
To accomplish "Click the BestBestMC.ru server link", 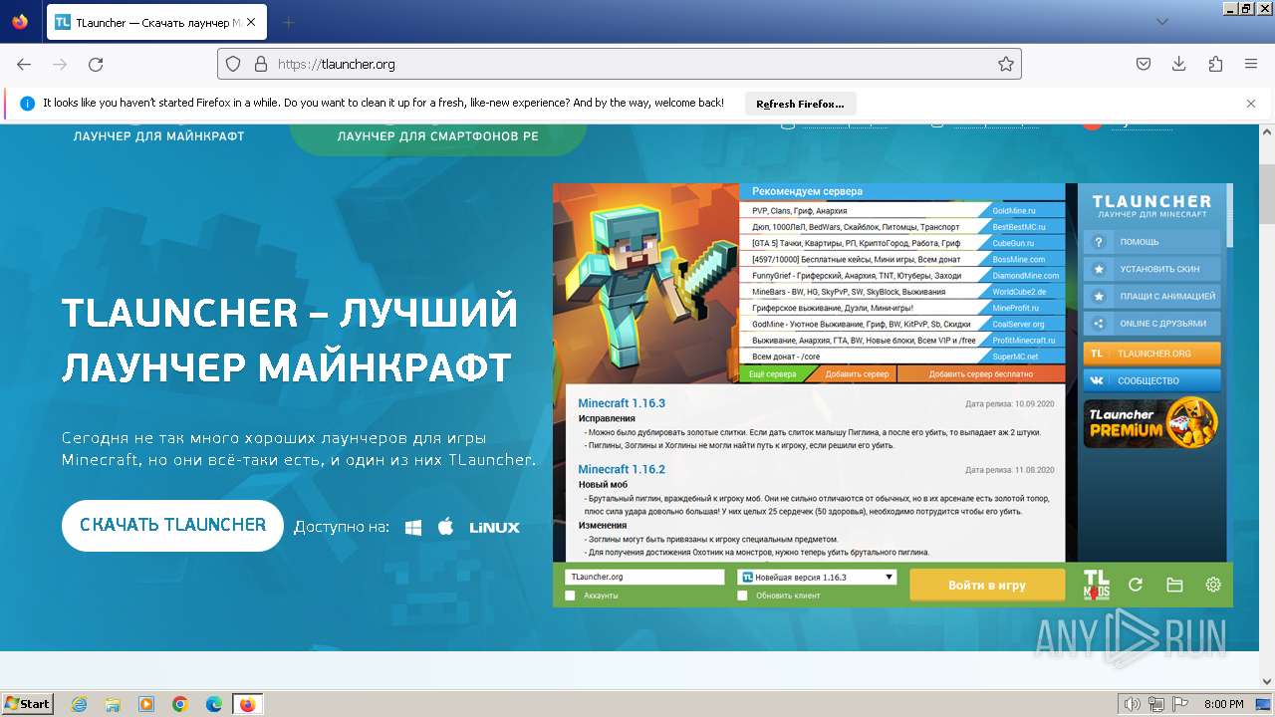I will [x=1019, y=227].
